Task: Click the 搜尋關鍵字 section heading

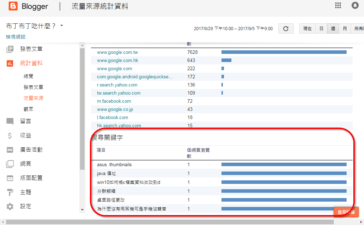Action: (x=107, y=137)
